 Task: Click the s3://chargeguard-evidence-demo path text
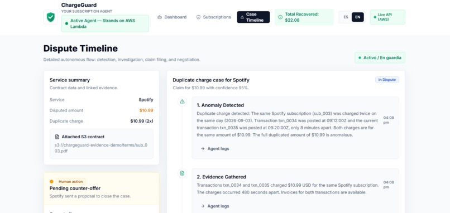[101, 148]
